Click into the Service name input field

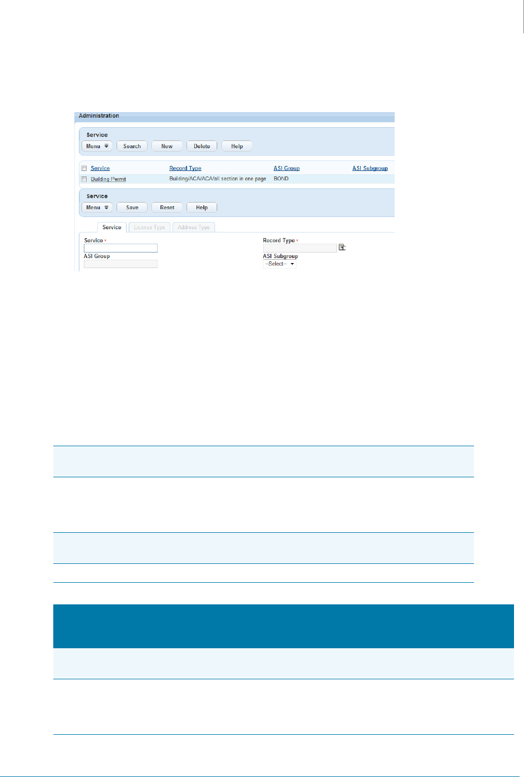click(x=120, y=248)
